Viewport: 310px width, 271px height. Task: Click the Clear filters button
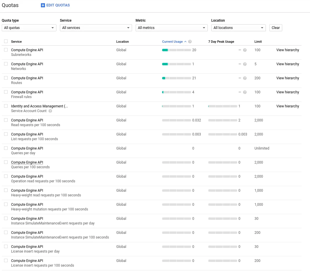pyautogui.click(x=276, y=28)
